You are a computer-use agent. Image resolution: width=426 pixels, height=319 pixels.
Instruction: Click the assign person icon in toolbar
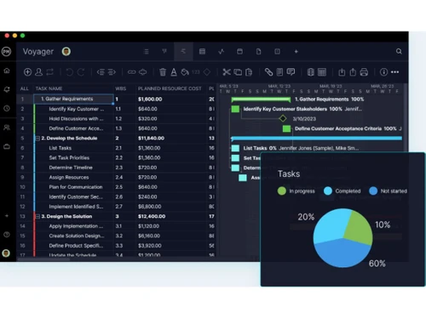click(x=38, y=72)
